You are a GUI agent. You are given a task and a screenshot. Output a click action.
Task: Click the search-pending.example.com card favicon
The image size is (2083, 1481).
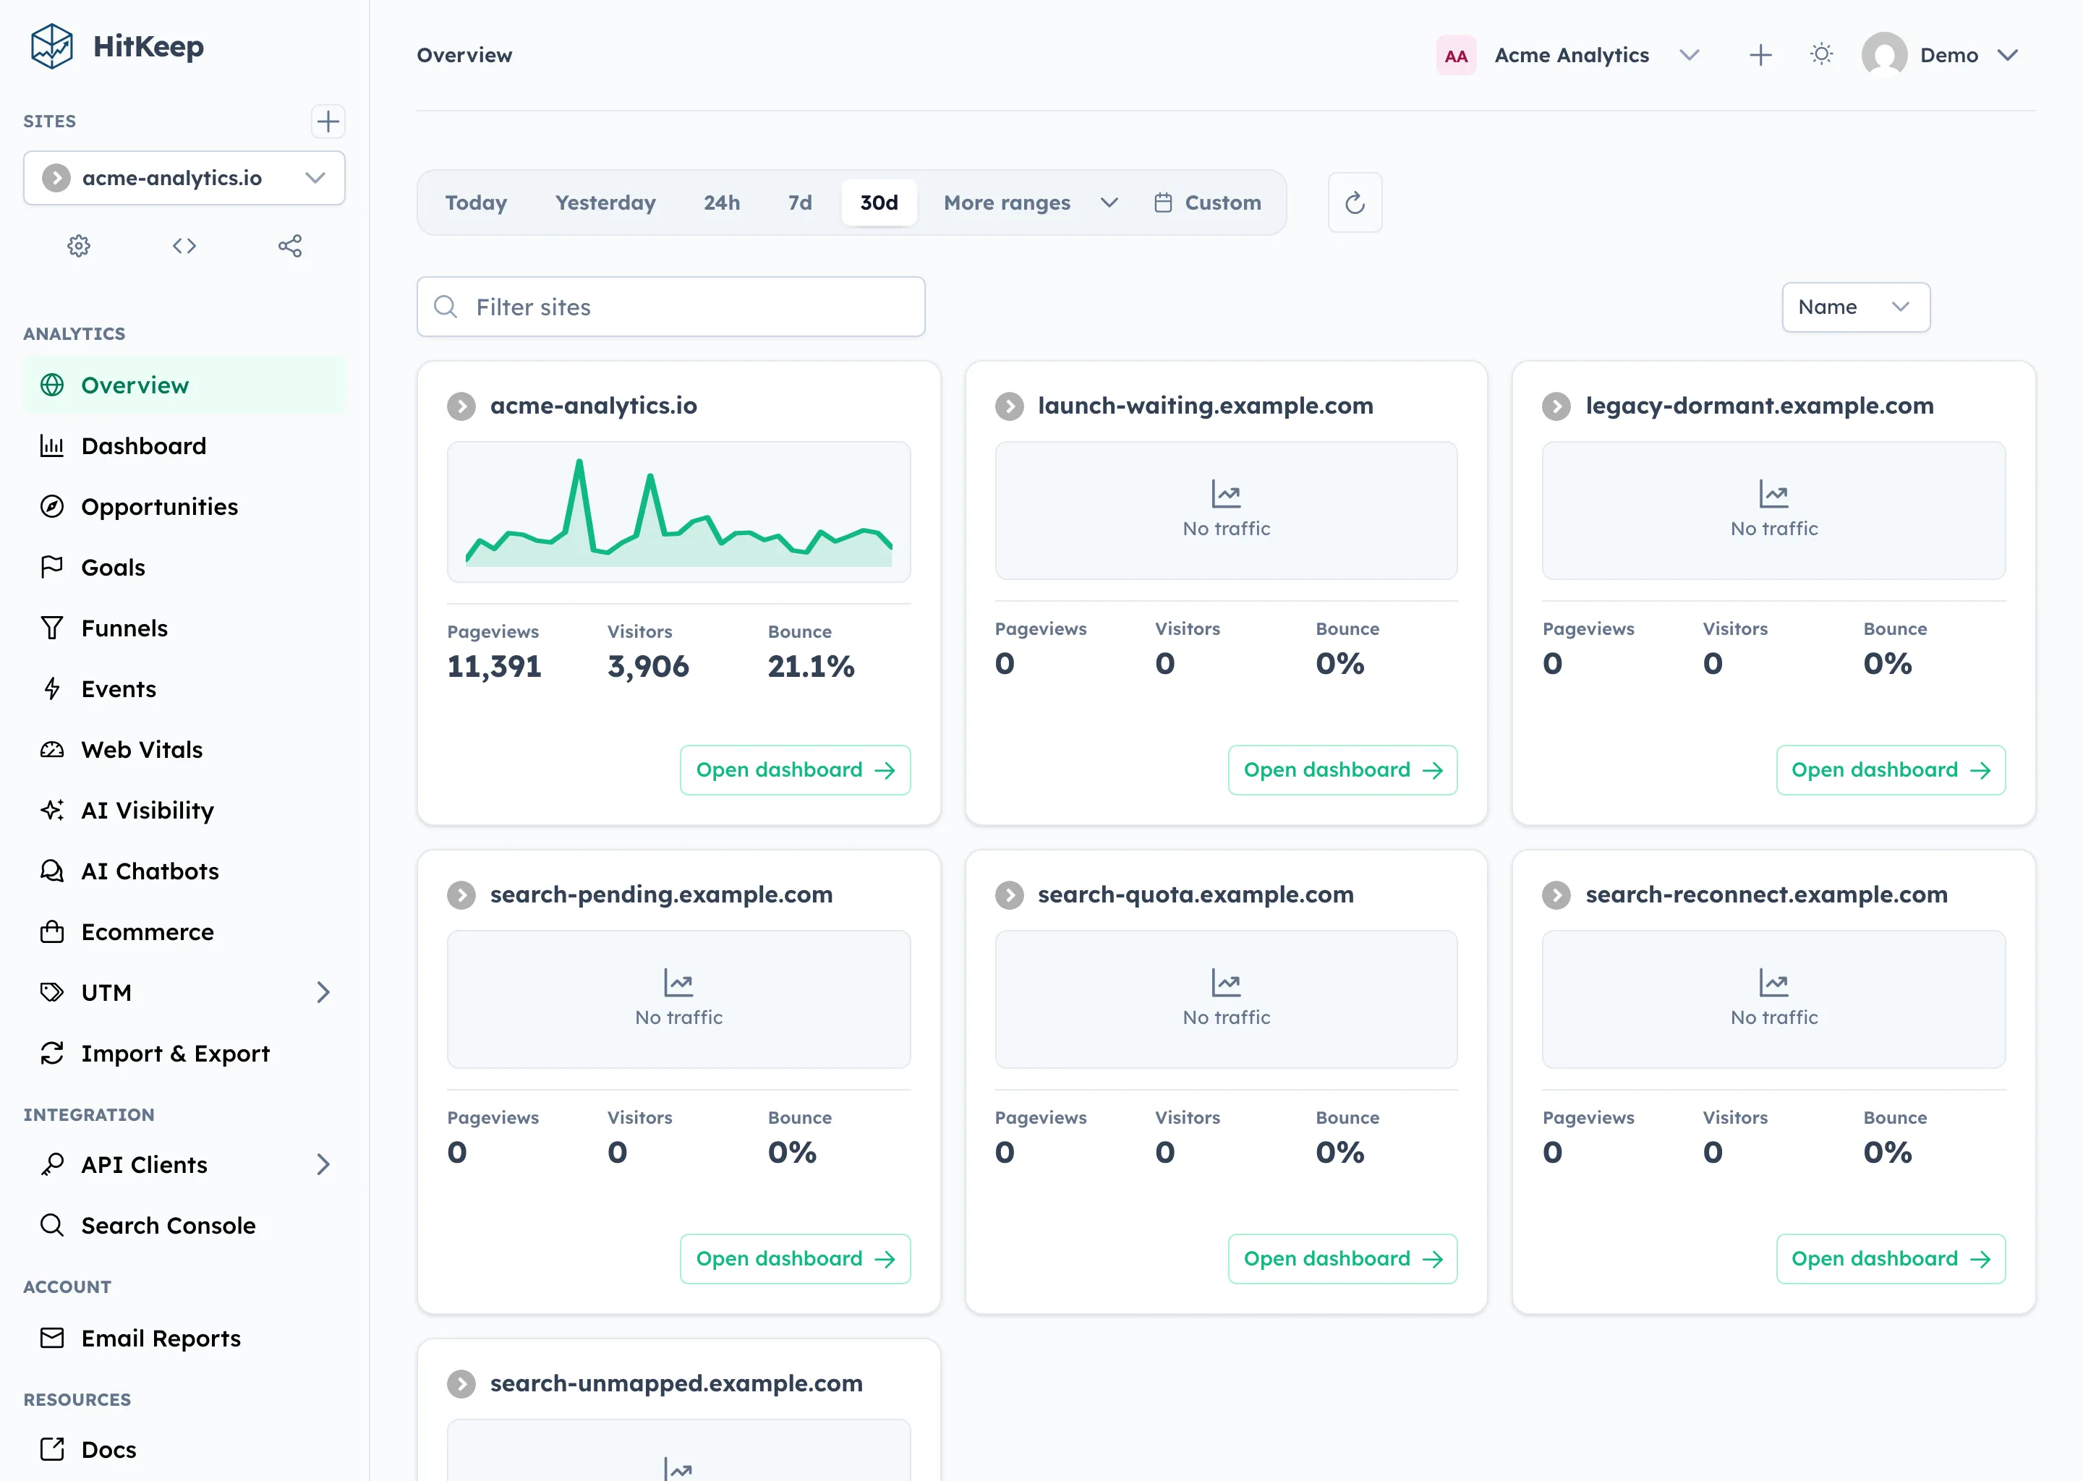[x=461, y=895]
